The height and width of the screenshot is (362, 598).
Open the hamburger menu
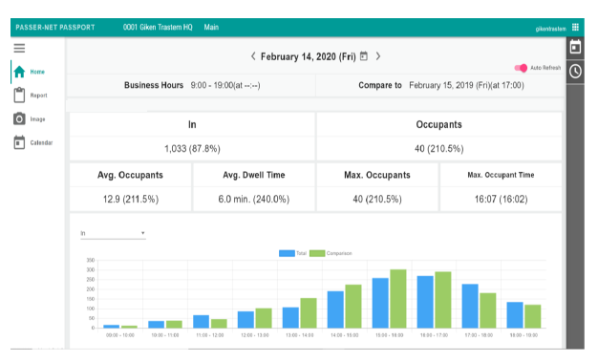(x=19, y=48)
